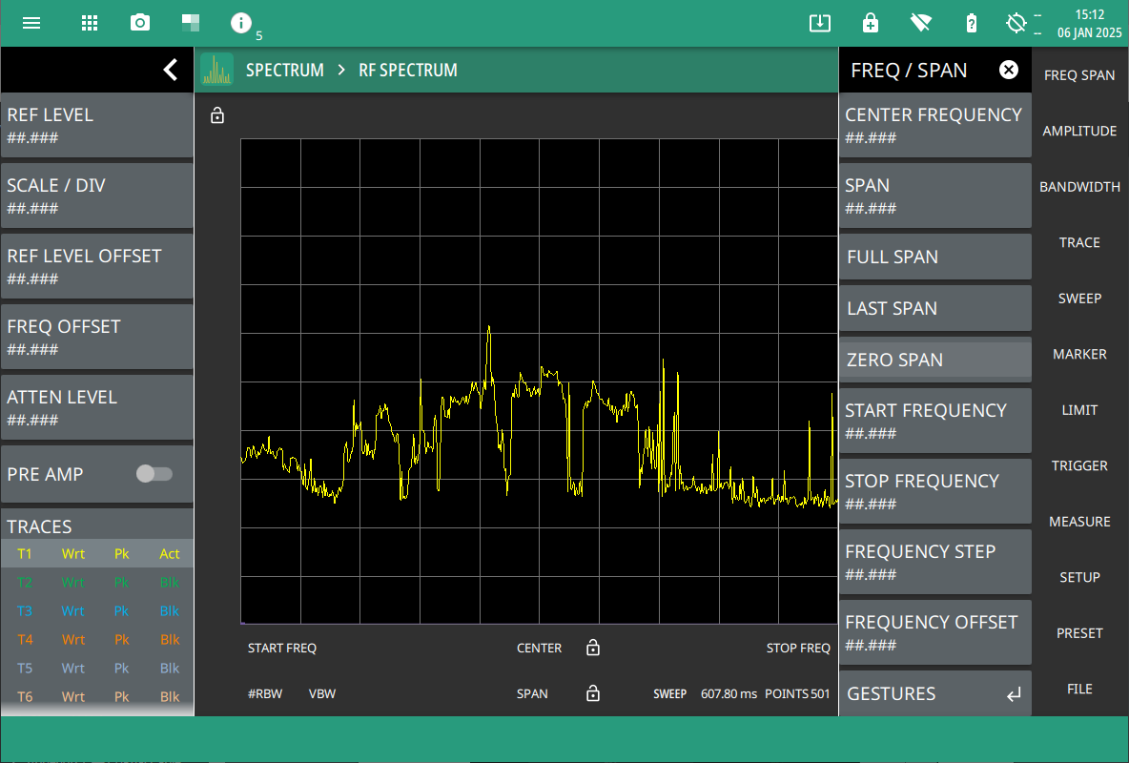Select the yellow T1 trace row
Viewport: 1129px width, 763px height.
95,554
